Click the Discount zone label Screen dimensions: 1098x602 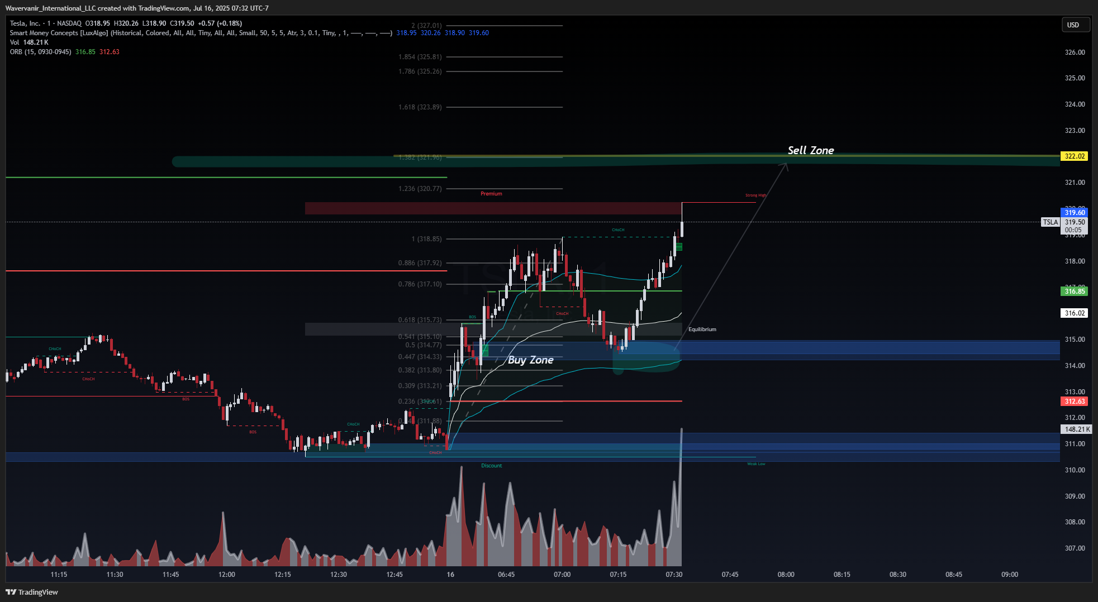[x=492, y=466]
